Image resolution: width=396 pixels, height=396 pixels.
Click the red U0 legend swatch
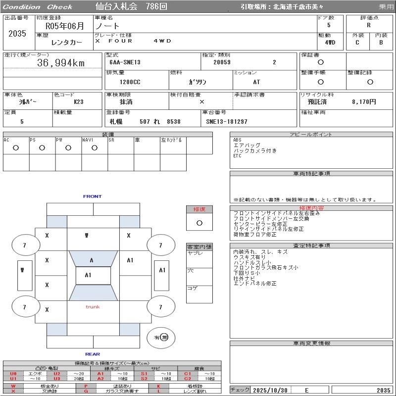click(x=13, y=374)
